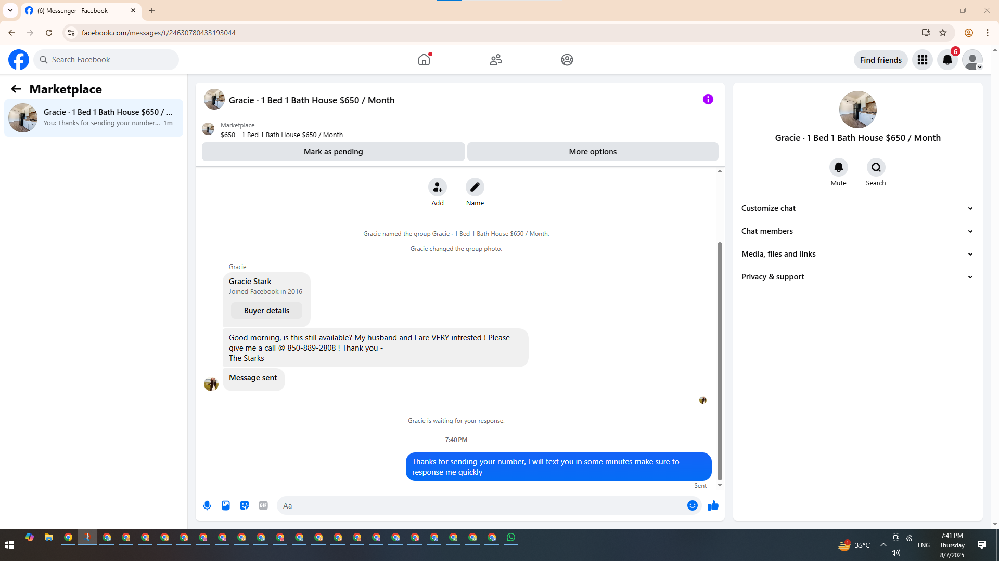The image size is (999, 561).
Task: Click the Marketplace back arrow
Action: click(16, 89)
